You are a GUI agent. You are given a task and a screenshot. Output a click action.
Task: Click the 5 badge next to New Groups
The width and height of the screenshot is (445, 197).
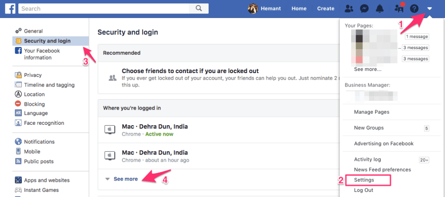point(427,128)
